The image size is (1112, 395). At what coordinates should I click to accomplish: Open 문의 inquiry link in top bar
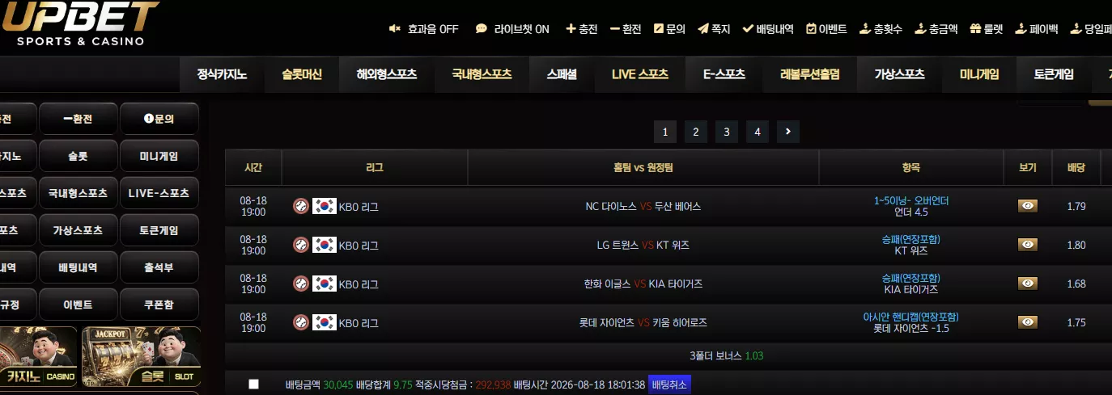669,28
